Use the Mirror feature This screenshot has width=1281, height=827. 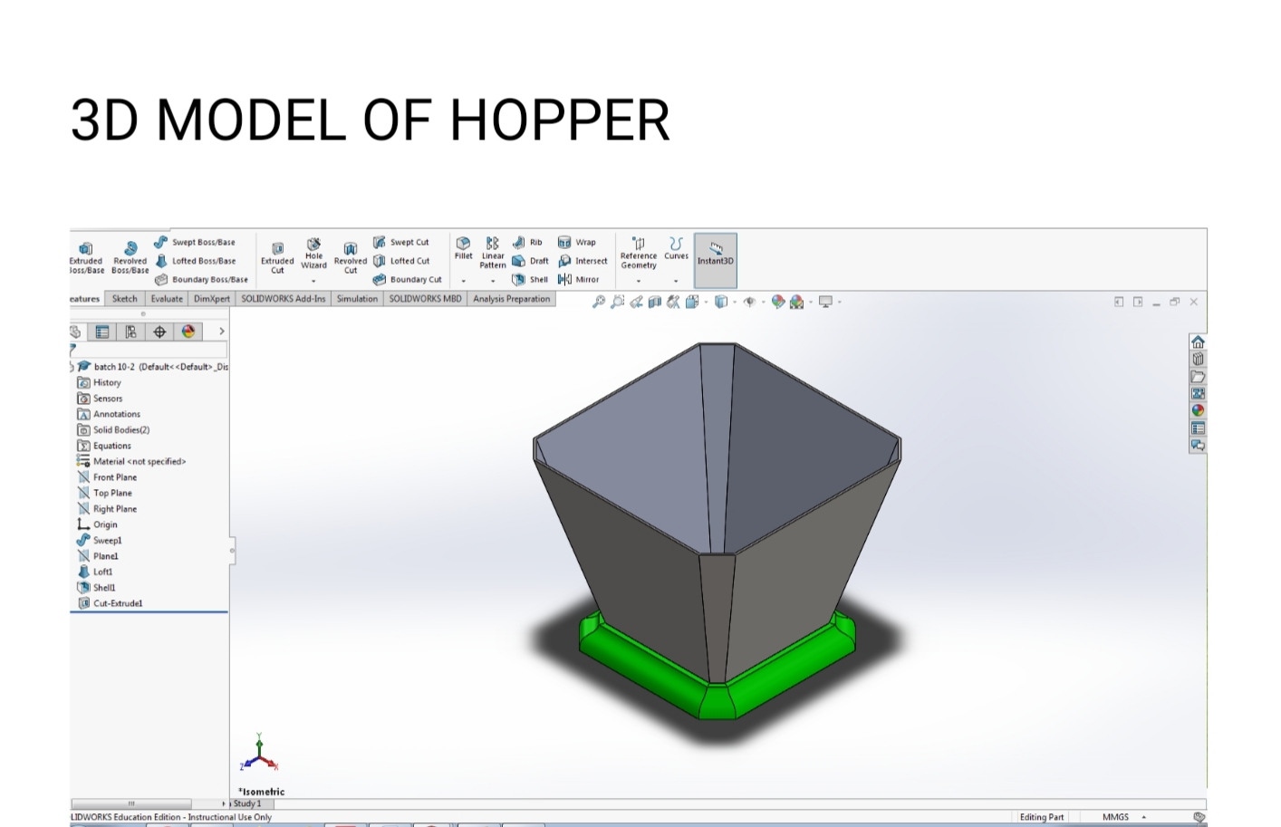tap(579, 279)
